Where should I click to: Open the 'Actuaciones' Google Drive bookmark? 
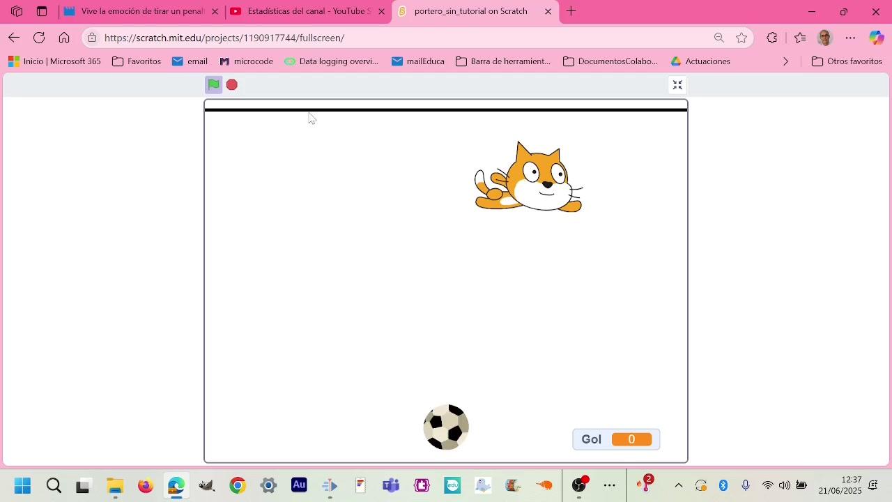click(700, 61)
